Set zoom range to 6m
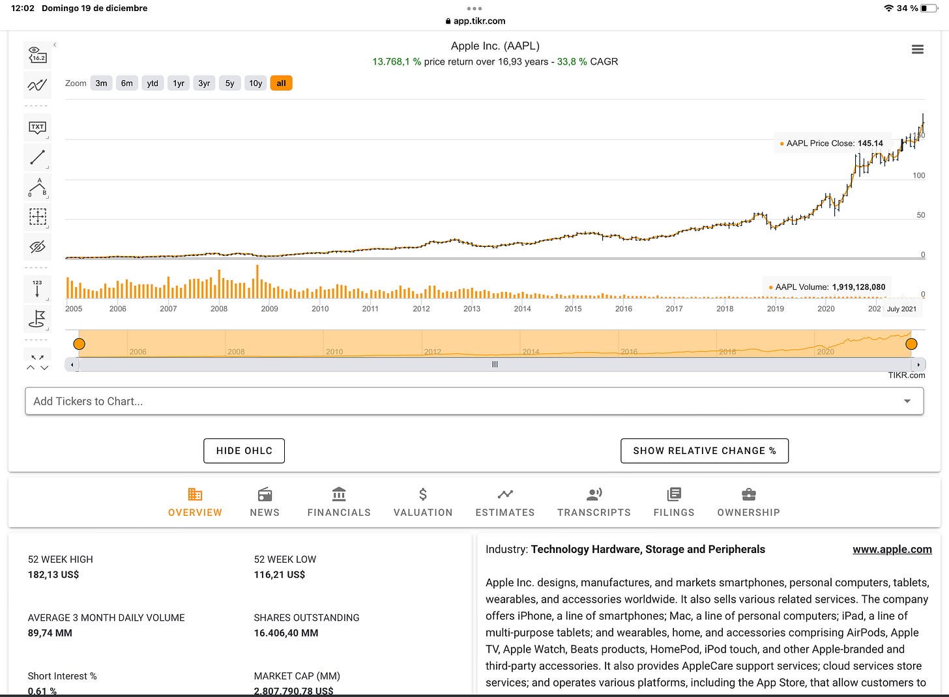This screenshot has height=697, width=949. point(127,83)
